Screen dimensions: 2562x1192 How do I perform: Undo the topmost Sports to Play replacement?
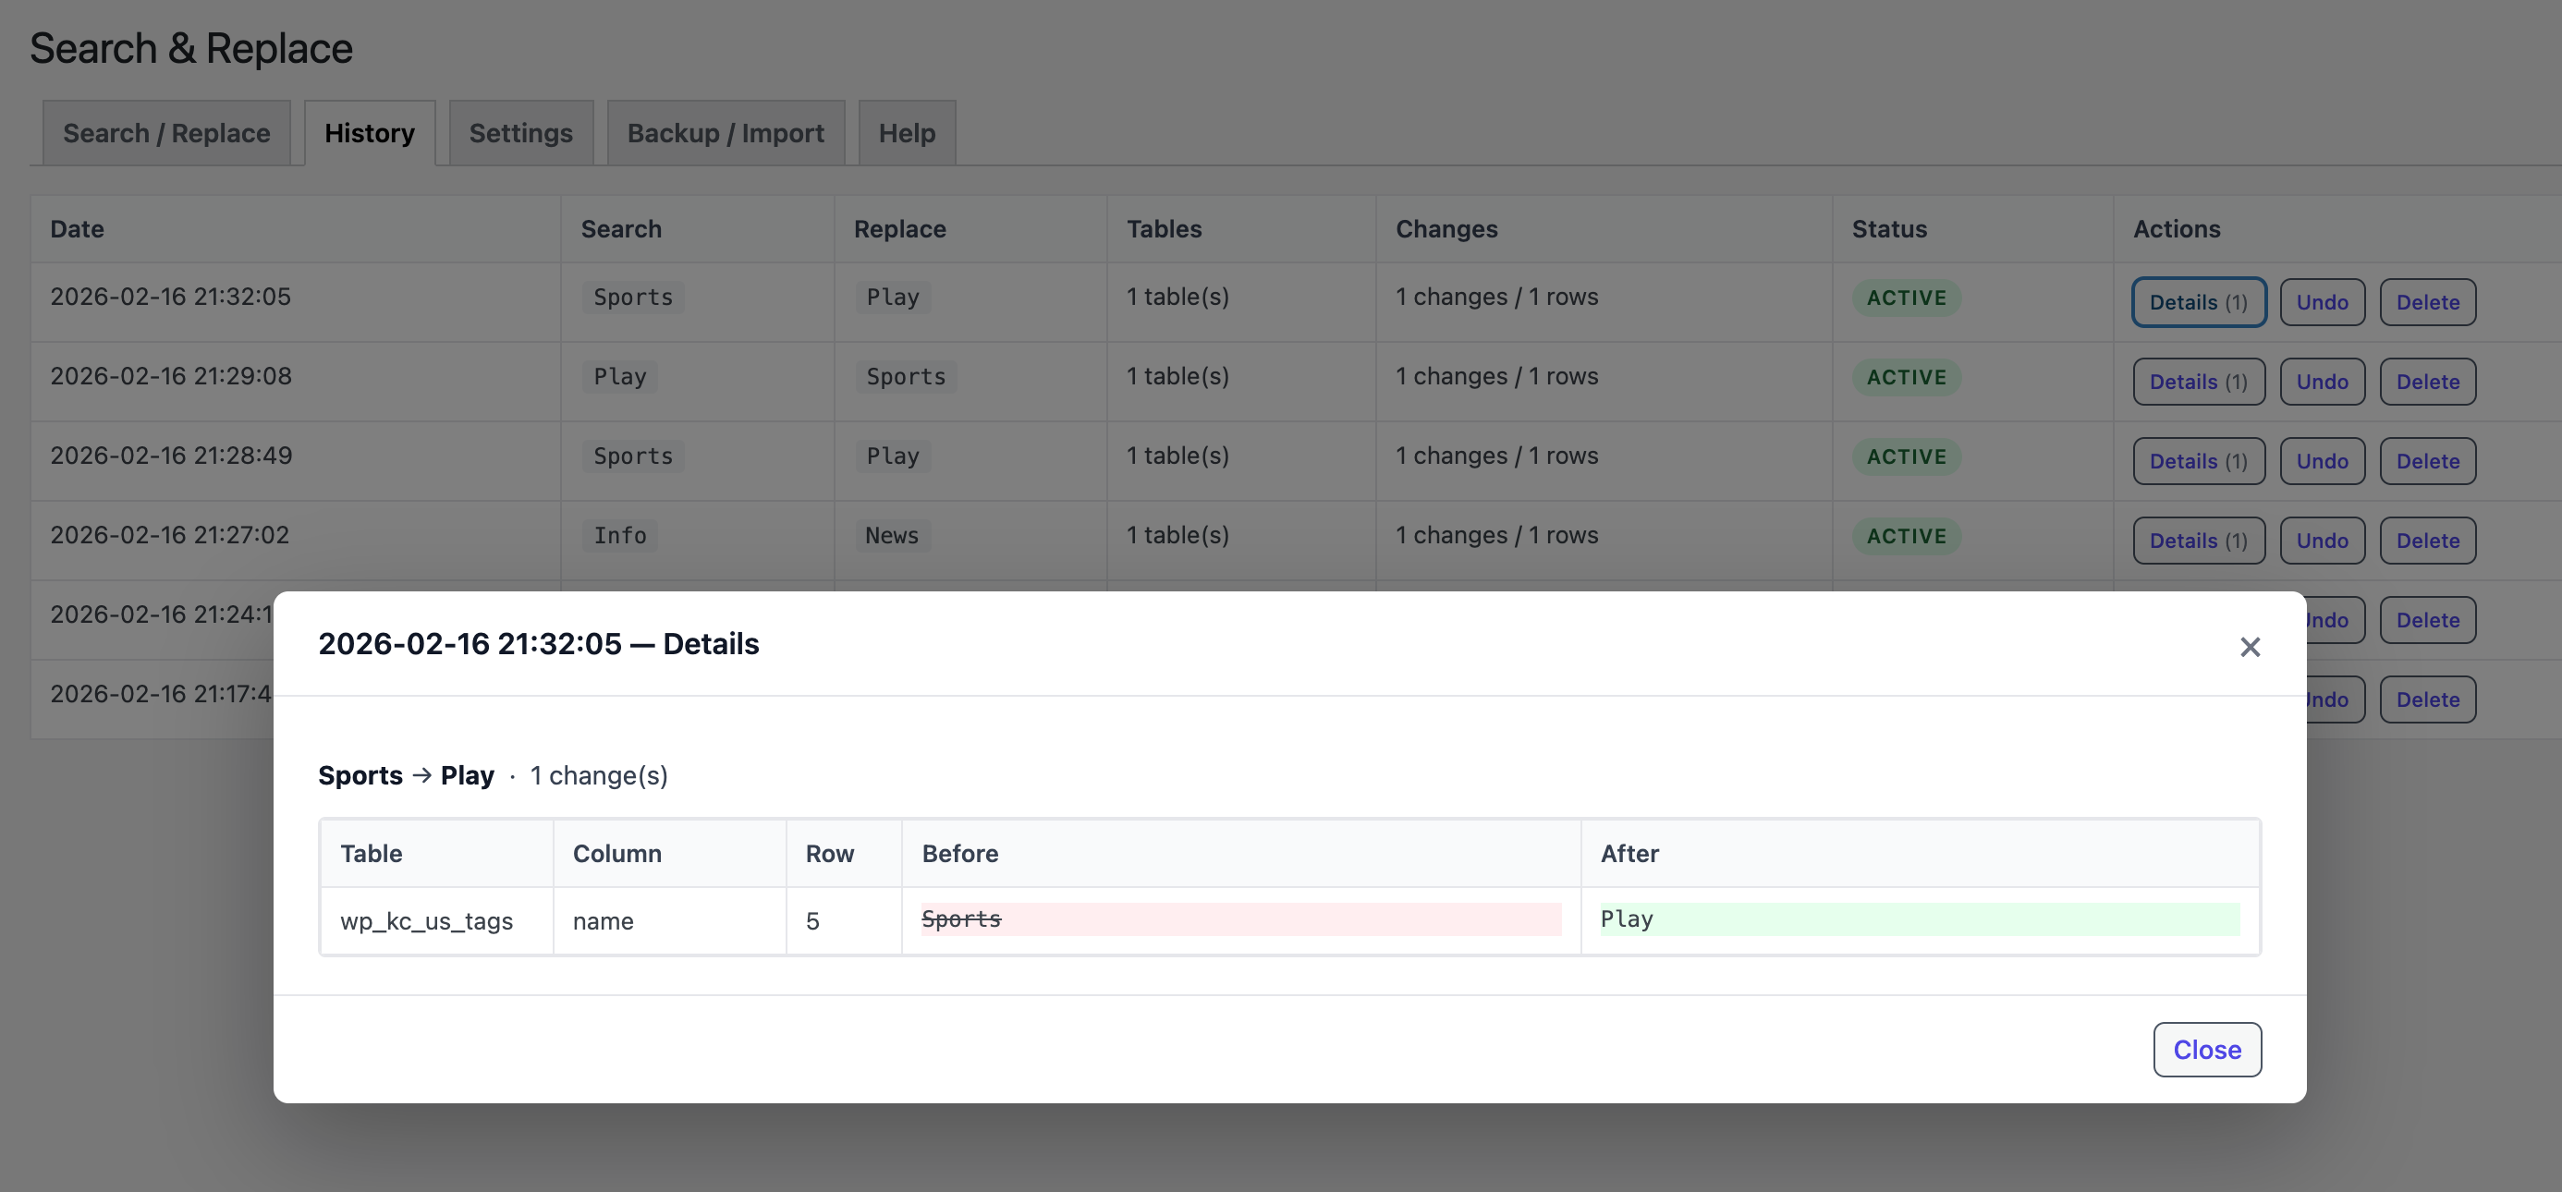[x=2322, y=301]
